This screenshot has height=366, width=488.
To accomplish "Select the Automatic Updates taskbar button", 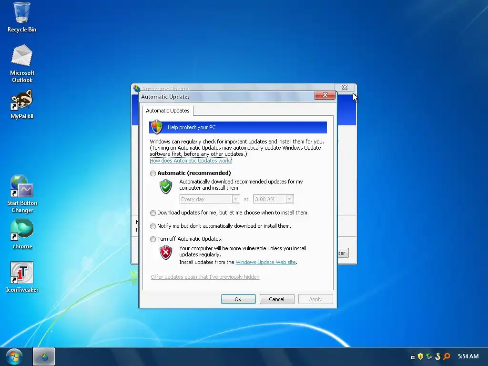I will (x=44, y=356).
